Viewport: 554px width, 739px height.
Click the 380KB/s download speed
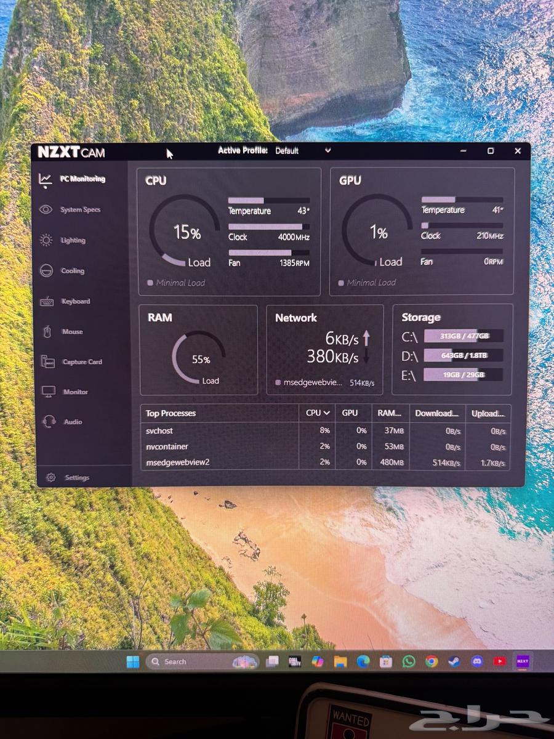pyautogui.click(x=332, y=357)
